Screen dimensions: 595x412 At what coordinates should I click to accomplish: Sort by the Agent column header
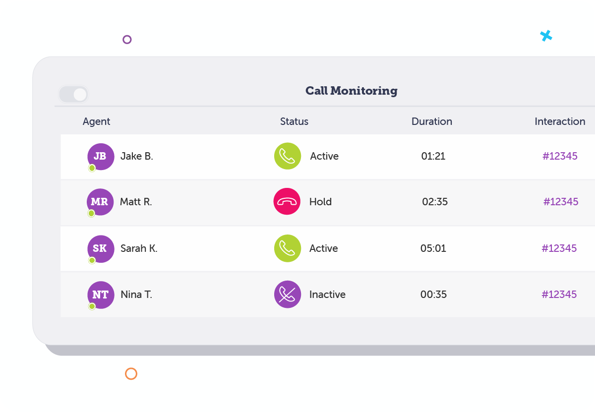pyautogui.click(x=96, y=121)
